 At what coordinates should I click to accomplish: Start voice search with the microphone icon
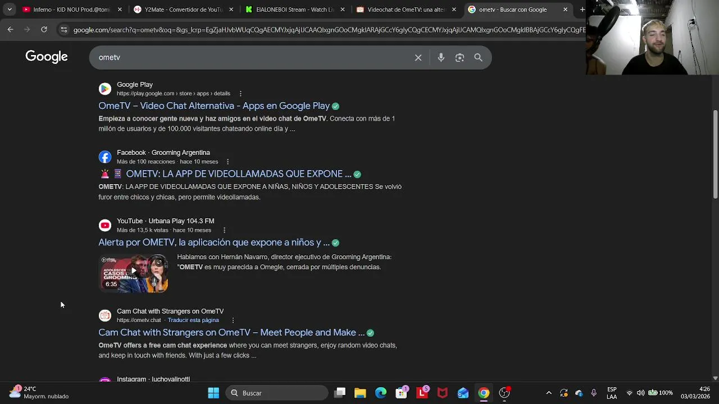(441, 57)
